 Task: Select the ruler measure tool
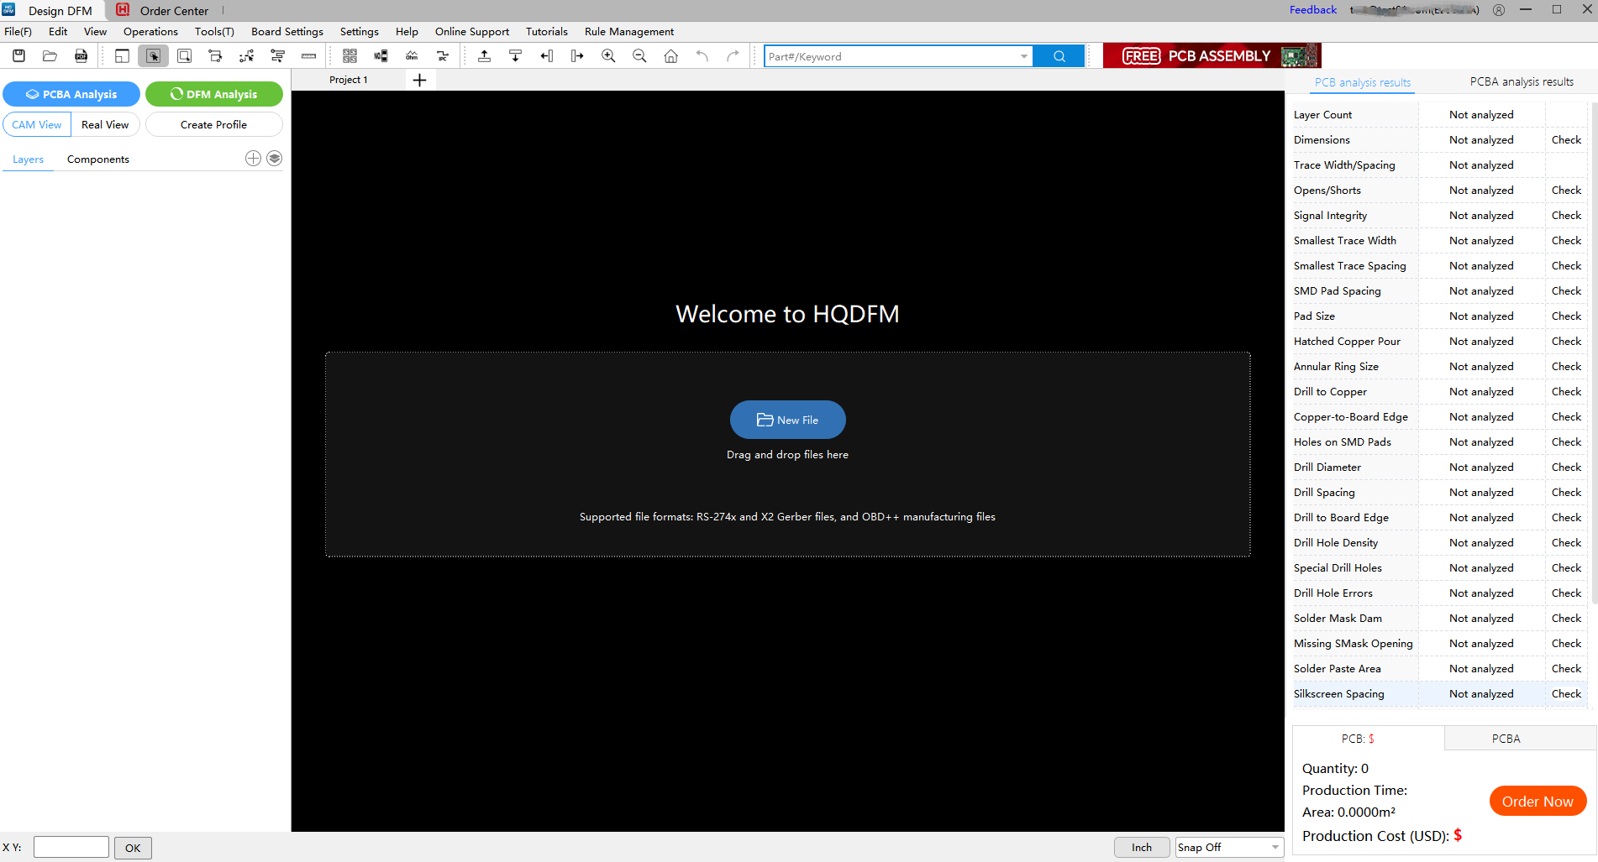tap(308, 56)
